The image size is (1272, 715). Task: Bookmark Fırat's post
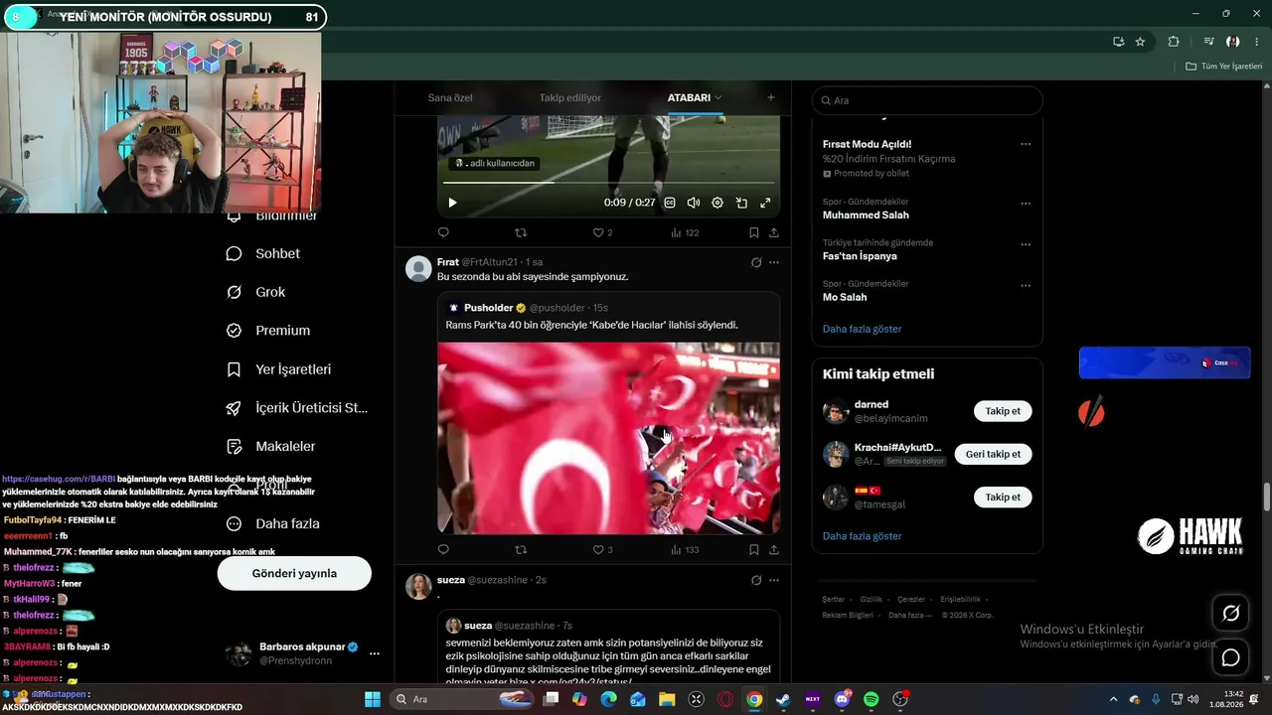pos(753,549)
